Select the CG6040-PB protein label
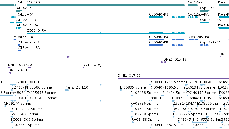Screen dimensions: 229x129 click(x=158, y=42)
